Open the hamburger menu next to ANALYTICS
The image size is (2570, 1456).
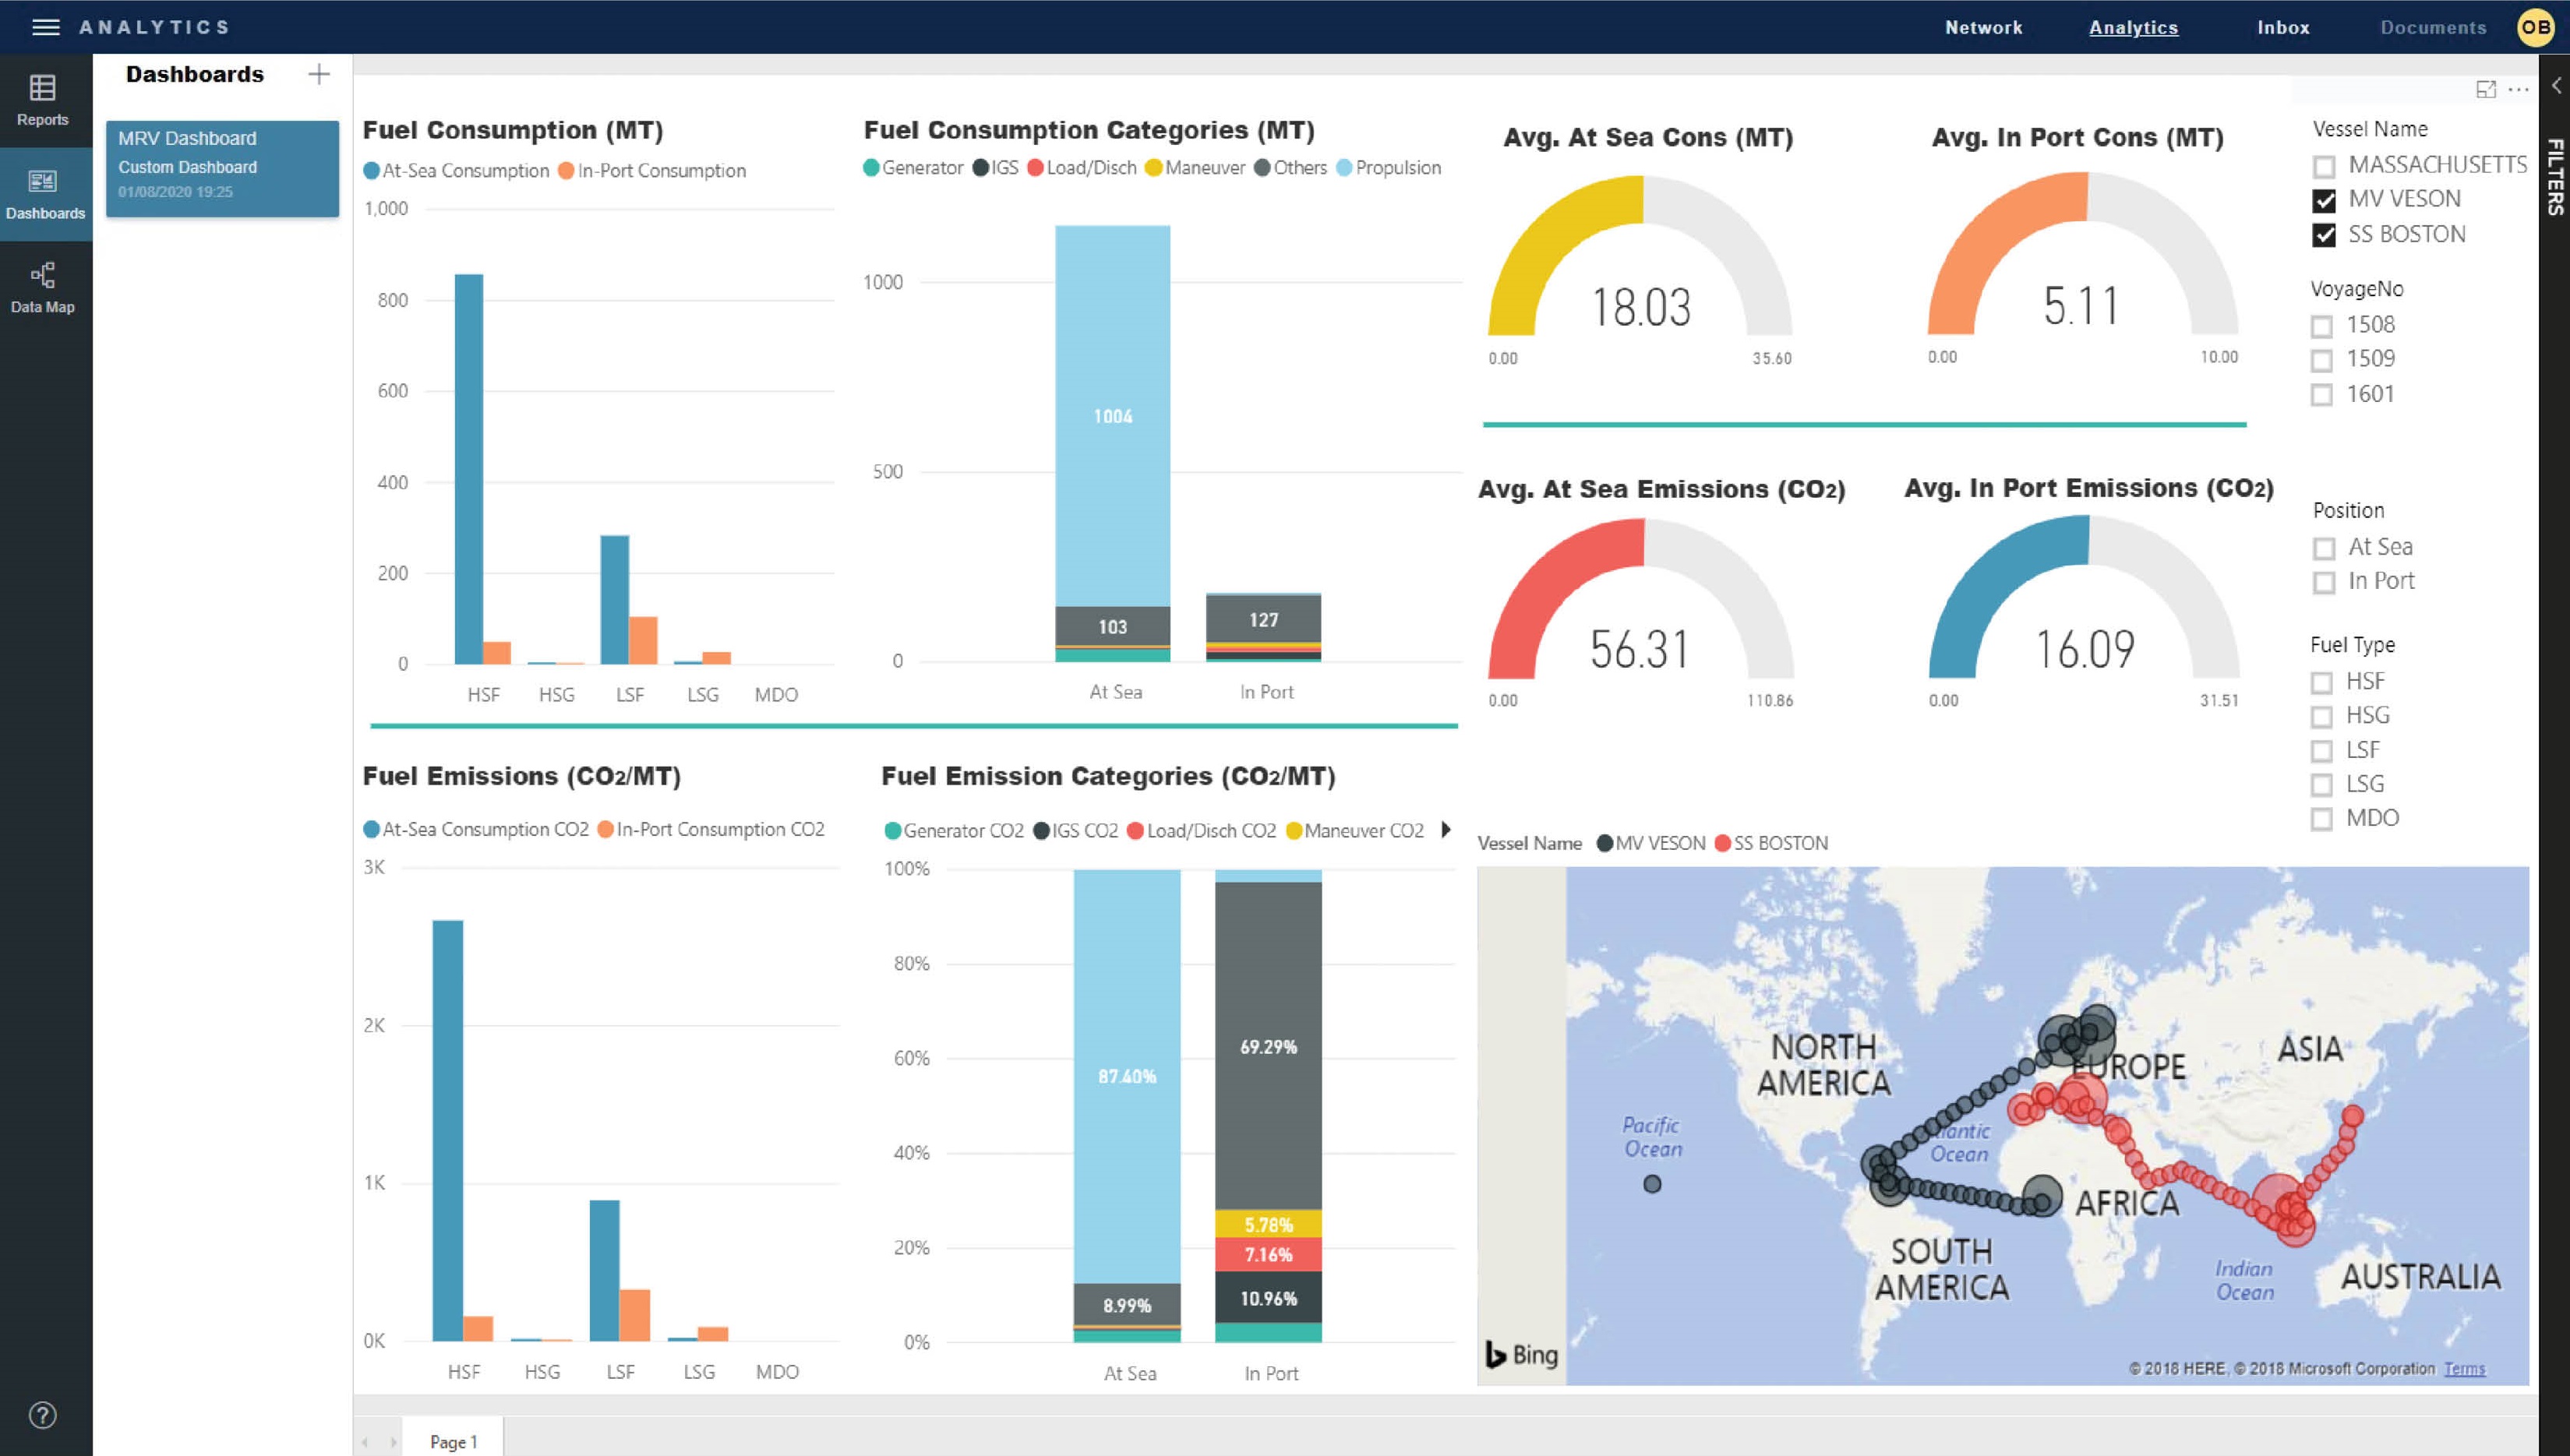coord(46,27)
